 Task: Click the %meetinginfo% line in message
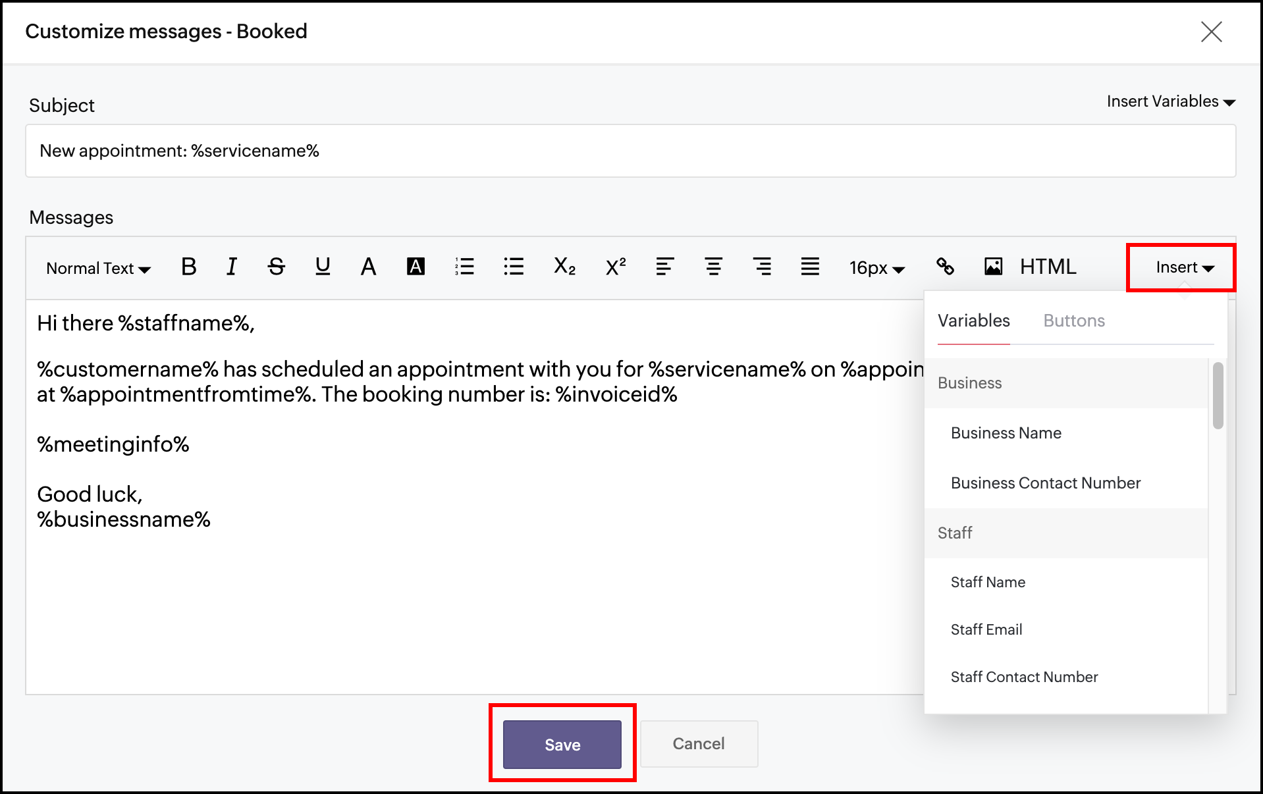coord(113,444)
